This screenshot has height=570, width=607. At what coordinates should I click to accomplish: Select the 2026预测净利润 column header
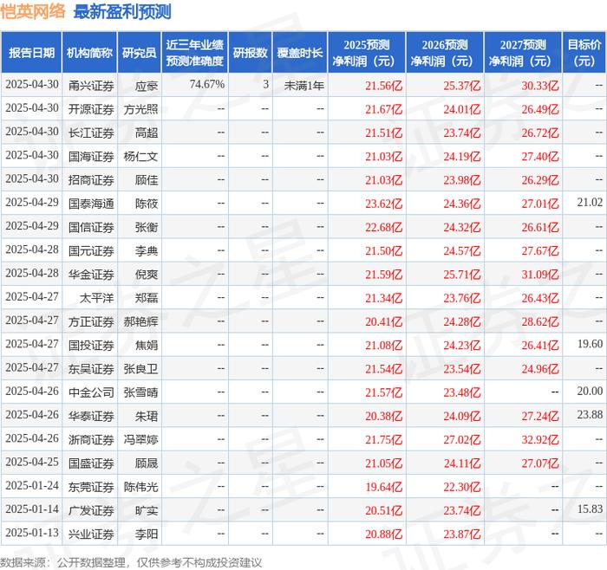point(445,53)
